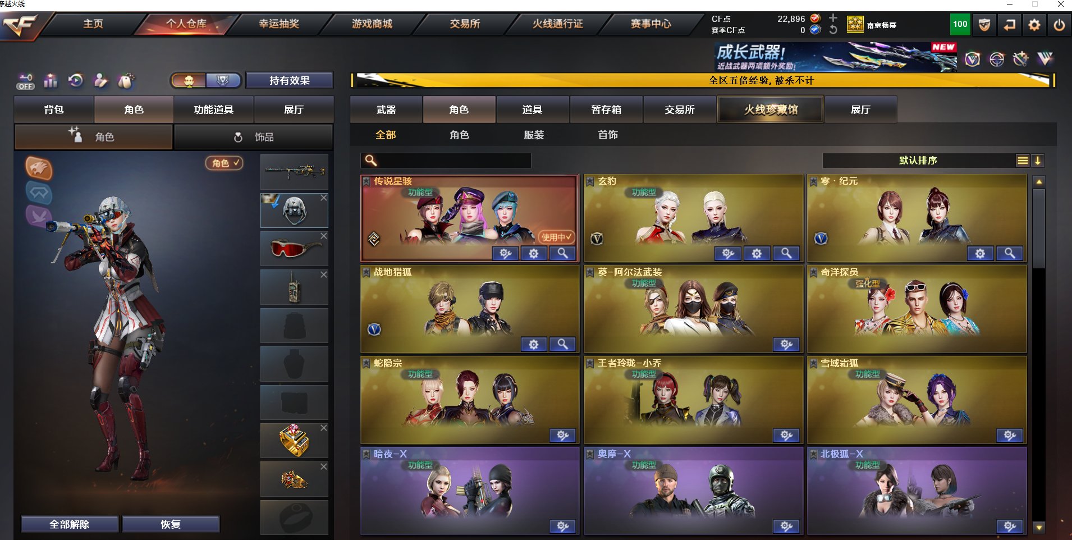Screen dimensions: 1072x540
Task: Open the 默认排序 sort dropdown
Action: (918, 161)
